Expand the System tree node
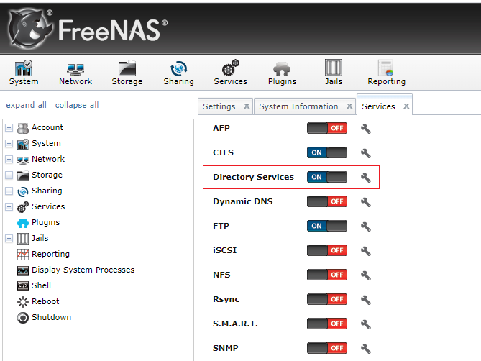481x361 pixels. 9,144
